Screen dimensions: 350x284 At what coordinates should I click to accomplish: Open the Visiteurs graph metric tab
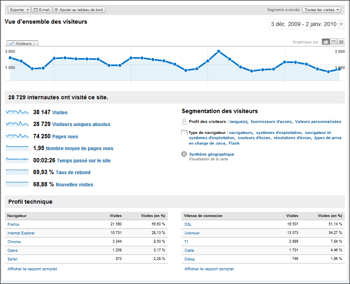(23, 43)
